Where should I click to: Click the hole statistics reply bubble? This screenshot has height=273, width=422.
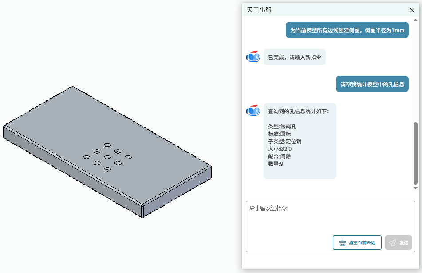[x=300, y=141]
